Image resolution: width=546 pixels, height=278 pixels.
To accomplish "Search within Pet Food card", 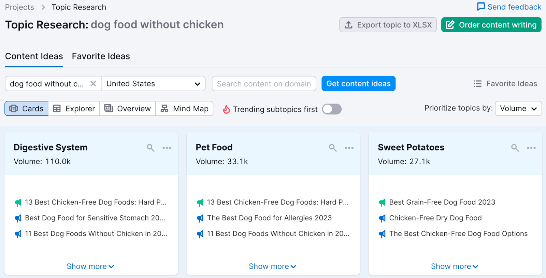I will (x=333, y=148).
